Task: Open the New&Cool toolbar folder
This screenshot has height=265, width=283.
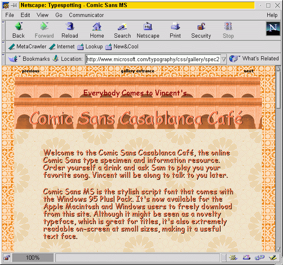Action: [122, 47]
